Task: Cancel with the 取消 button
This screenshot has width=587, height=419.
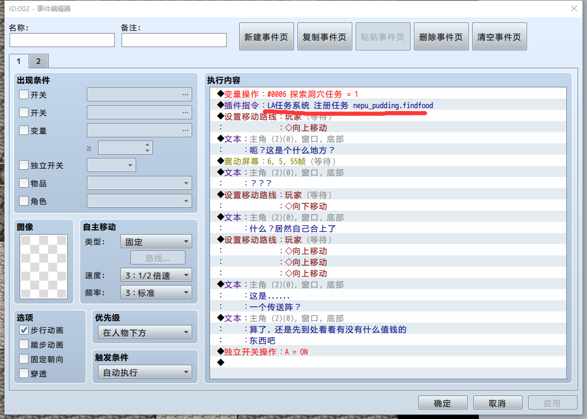Action: pyautogui.click(x=497, y=403)
